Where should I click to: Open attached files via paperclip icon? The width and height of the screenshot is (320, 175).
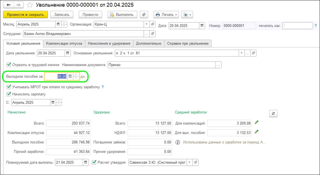pyautogui.click(x=144, y=15)
